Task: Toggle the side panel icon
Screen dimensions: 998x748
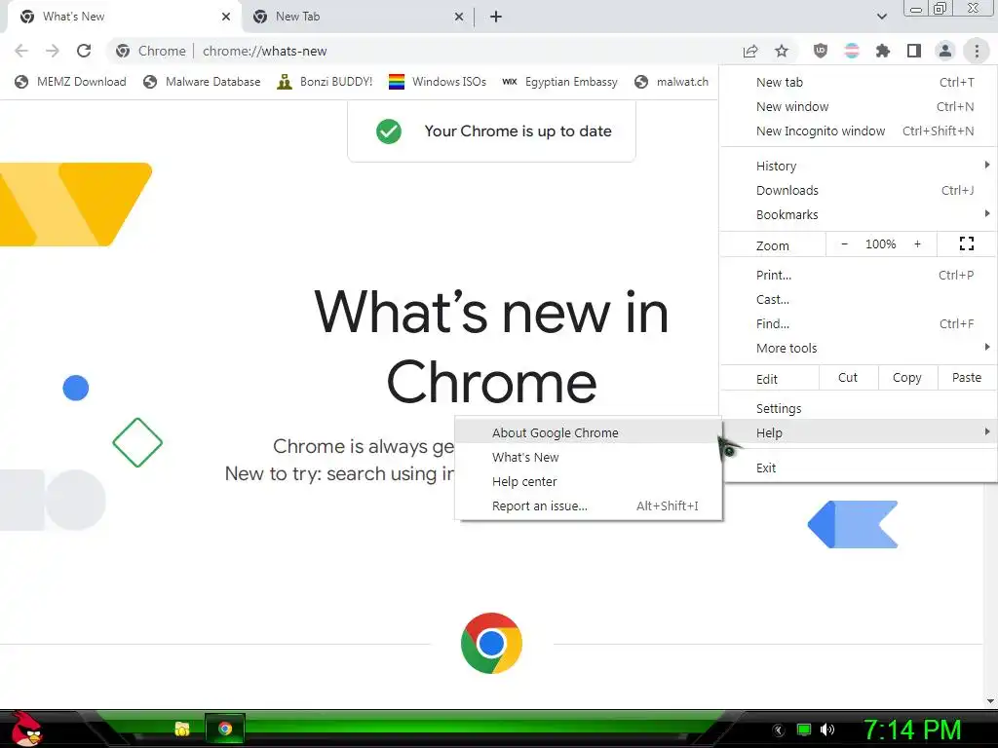Action: 914,51
